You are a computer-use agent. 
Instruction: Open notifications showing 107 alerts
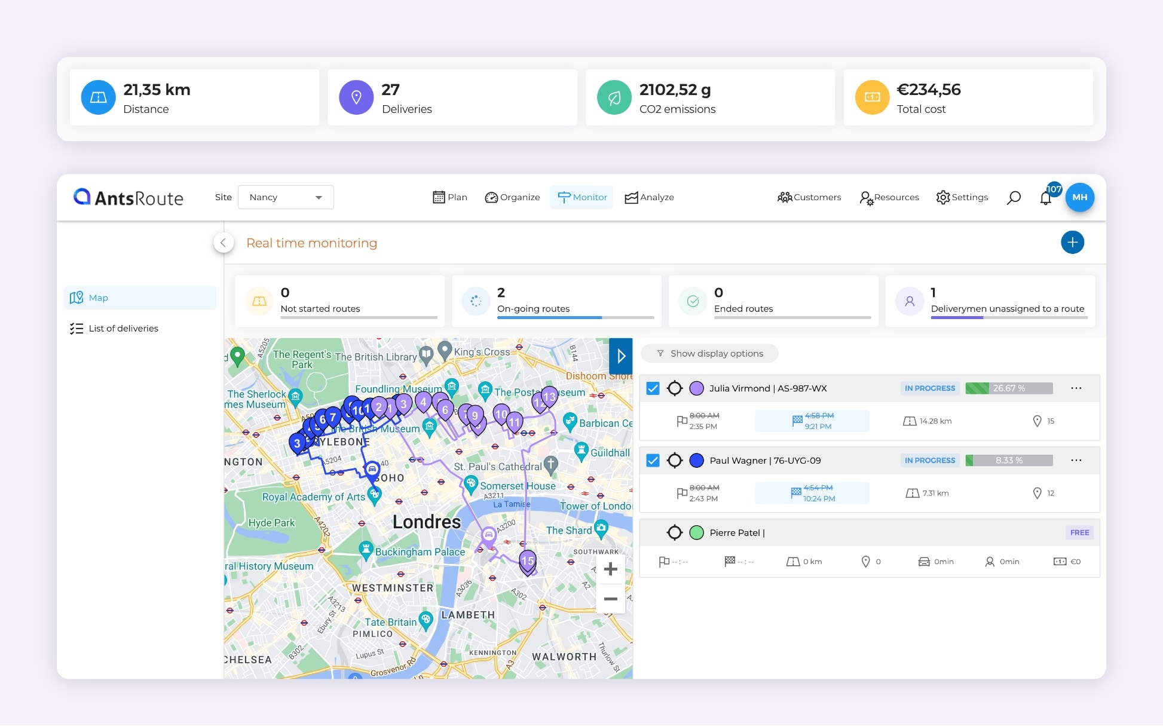[1046, 197]
